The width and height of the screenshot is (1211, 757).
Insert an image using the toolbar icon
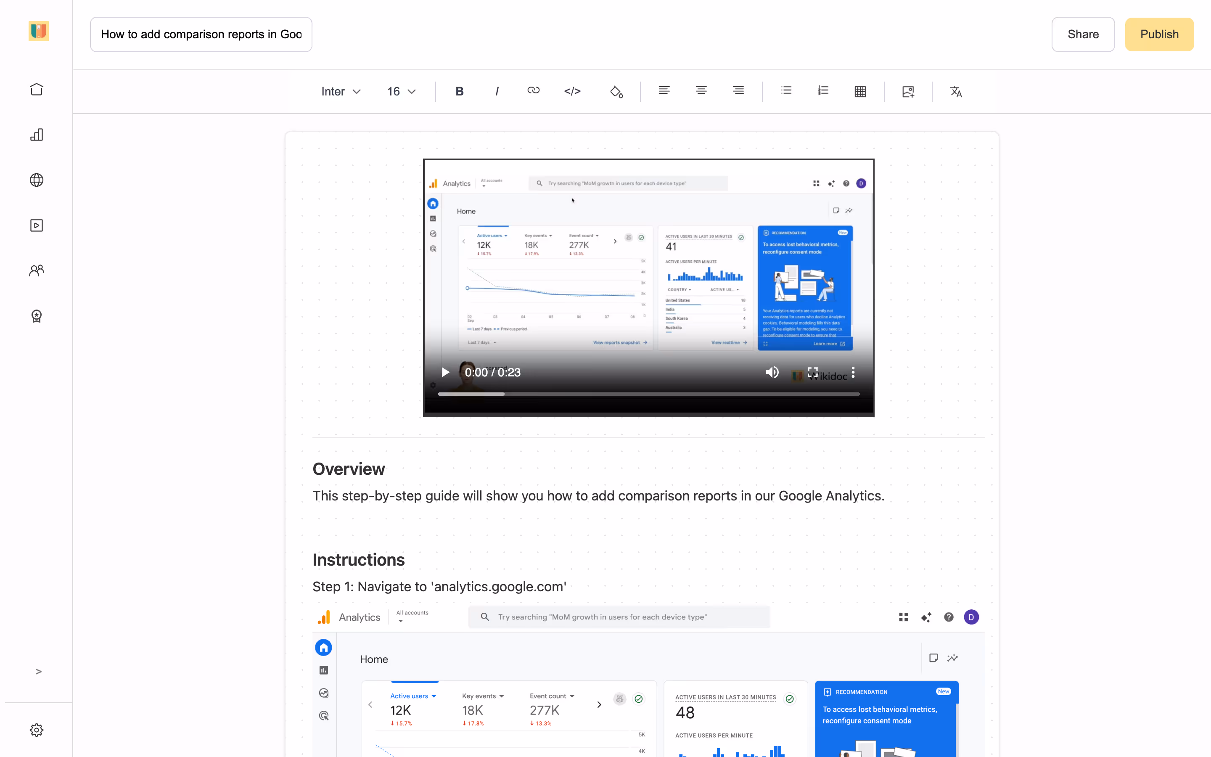(x=908, y=91)
